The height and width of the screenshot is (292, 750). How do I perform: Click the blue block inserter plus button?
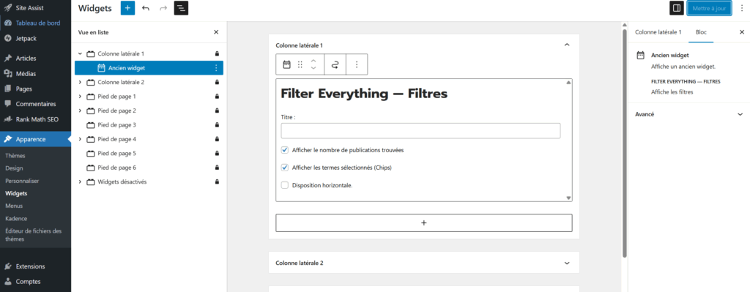pyautogui.click(x=127, y=8)
